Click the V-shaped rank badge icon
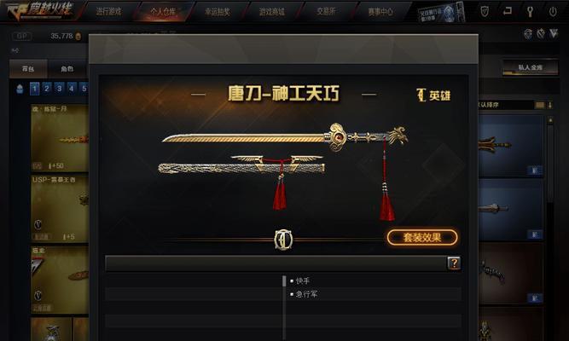 point(554,34)
